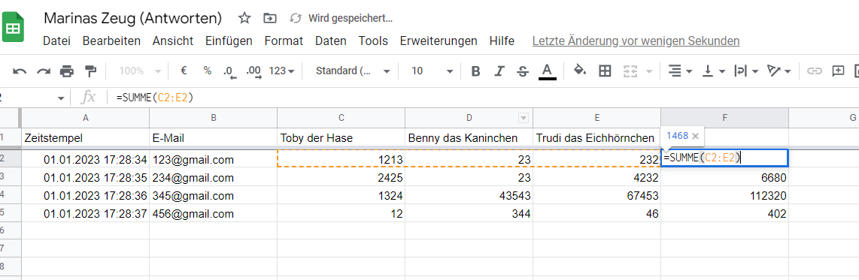Open the Datei menu
Screen dimensions: 859x280
coord(56,41)
